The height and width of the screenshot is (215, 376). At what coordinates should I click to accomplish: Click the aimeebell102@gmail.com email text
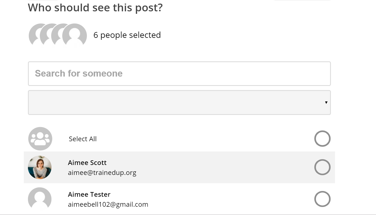[108, 204]
